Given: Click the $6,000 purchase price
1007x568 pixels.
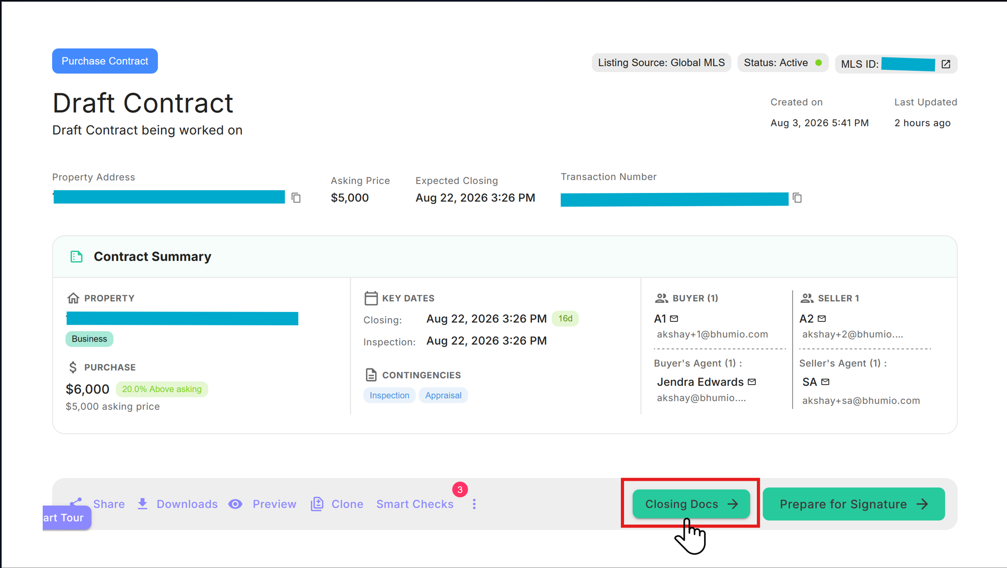Looking at the screenshot, I should 87,389.
